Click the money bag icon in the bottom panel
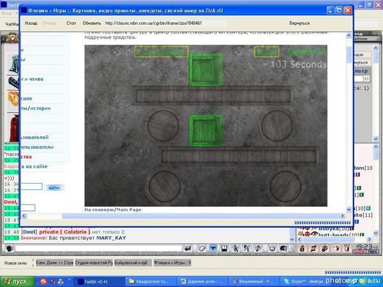 [x=302, y=249]
